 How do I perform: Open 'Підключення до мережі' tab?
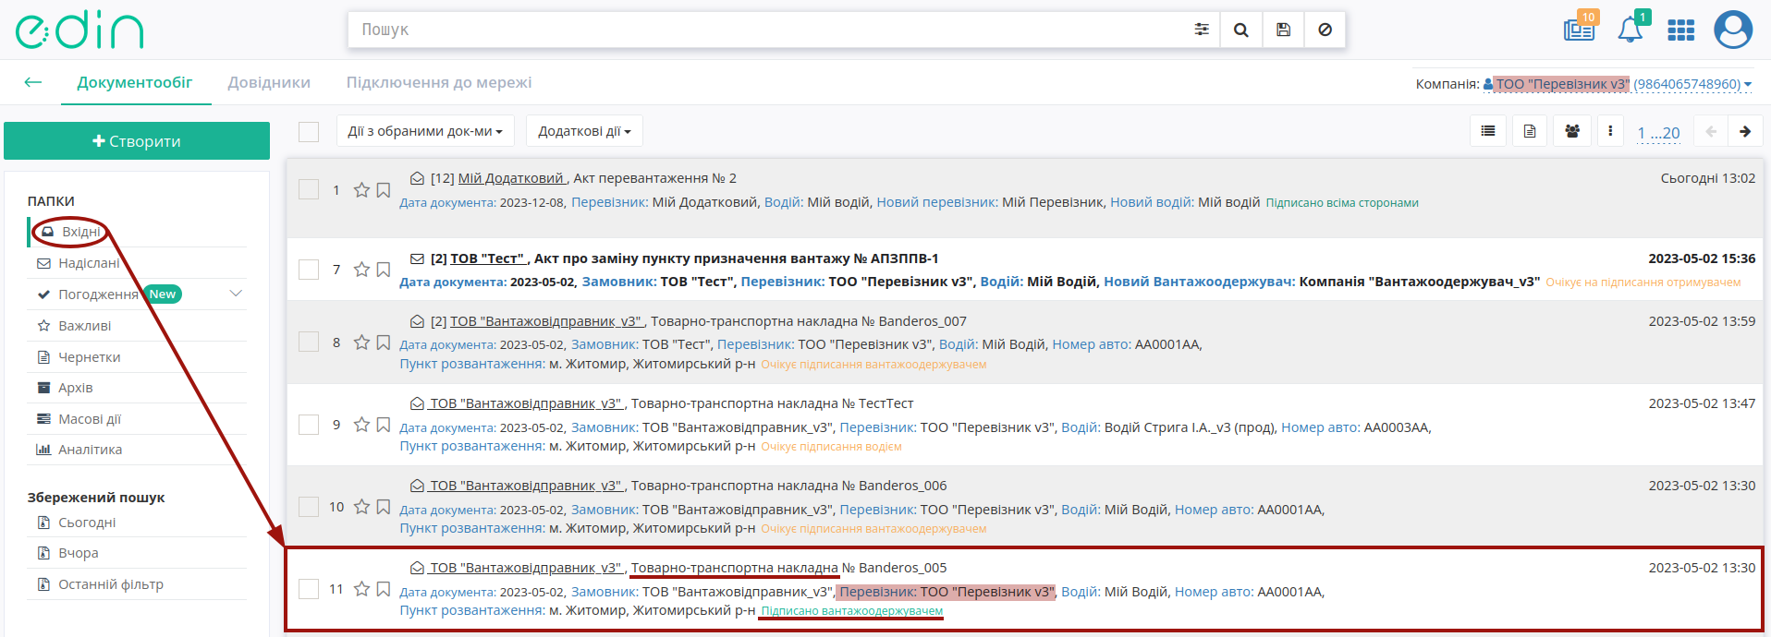pos(439,82)
